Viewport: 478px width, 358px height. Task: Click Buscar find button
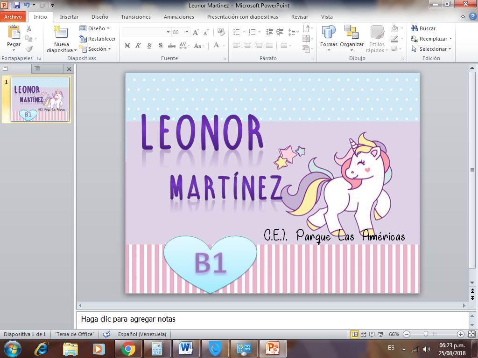(x=423, y=28)
